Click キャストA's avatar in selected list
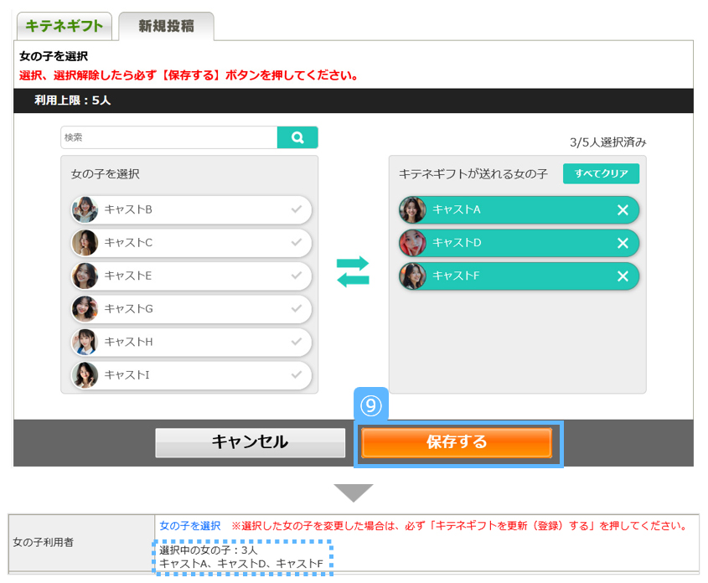Image resolution: width=708 pixels, height=583 pixels. [x=413, y=209]
